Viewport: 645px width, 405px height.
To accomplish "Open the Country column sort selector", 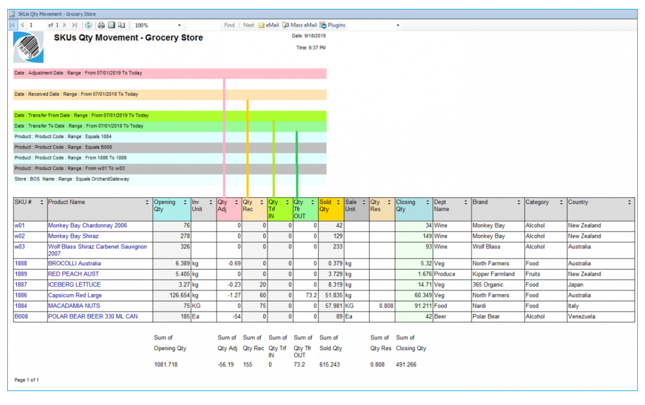I will click(630, 203).
